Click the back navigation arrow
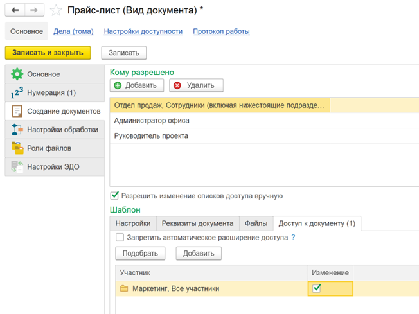Image resolution: width=419 pixels, height=314 pixels. pyautogui.click(x=16, y=10)
